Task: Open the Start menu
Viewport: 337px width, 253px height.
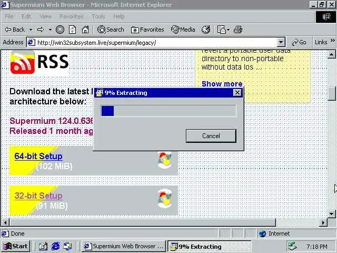Action: (15, 246)
